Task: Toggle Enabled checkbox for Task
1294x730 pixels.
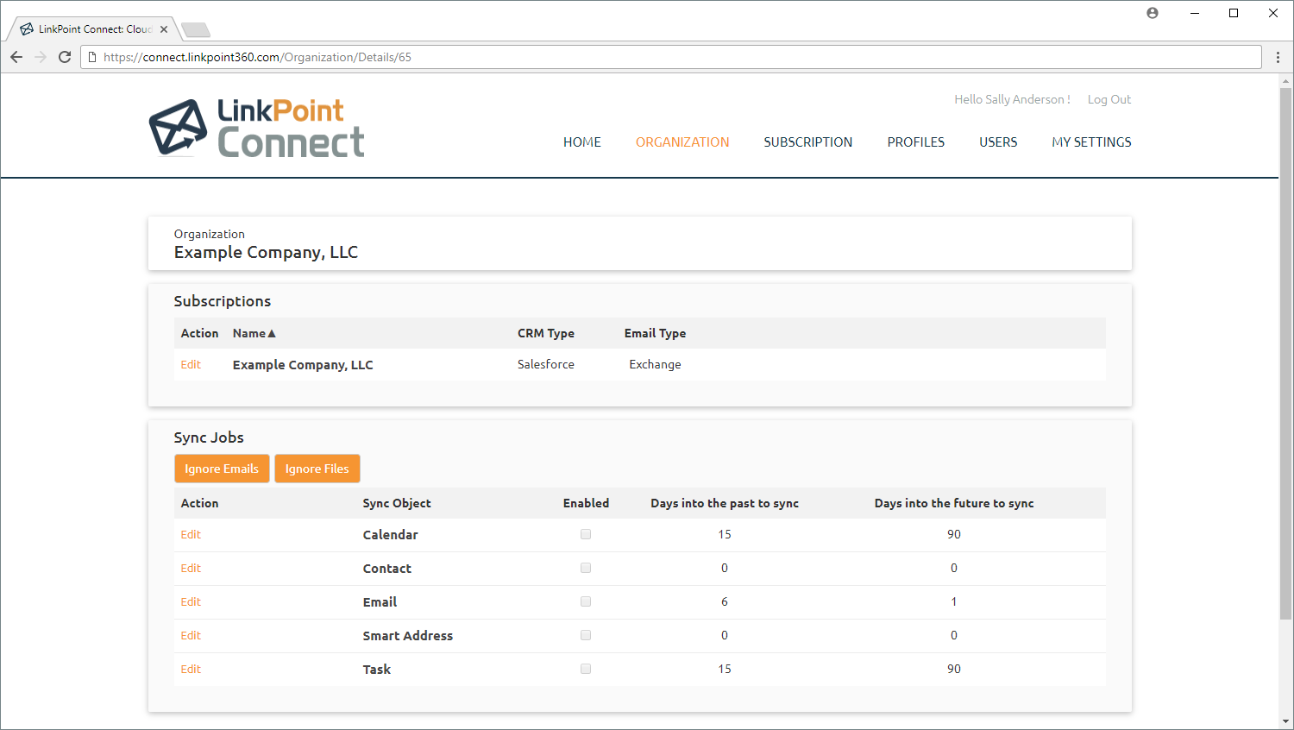Action: pos(586,669)
